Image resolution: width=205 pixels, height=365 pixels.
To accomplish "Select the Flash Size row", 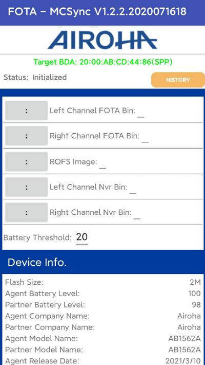I will [x=102, y=282].
